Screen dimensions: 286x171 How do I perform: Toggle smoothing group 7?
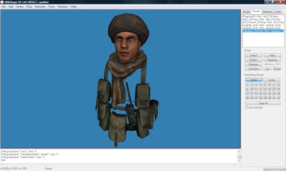click(x=274, y=84)
